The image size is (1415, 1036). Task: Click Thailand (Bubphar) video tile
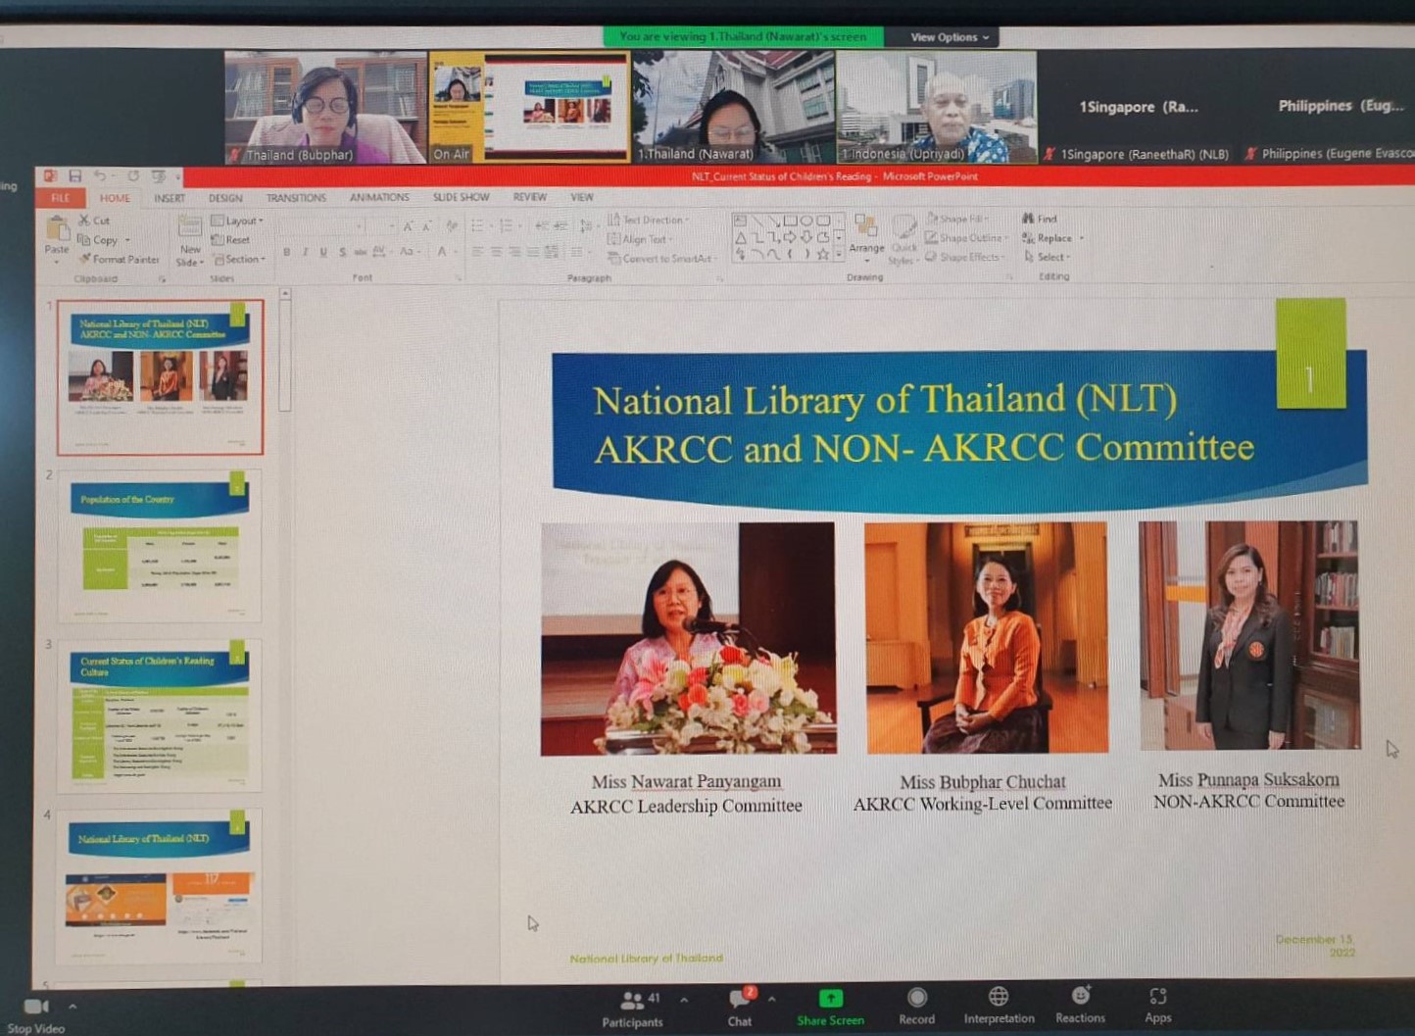[325, 108]
